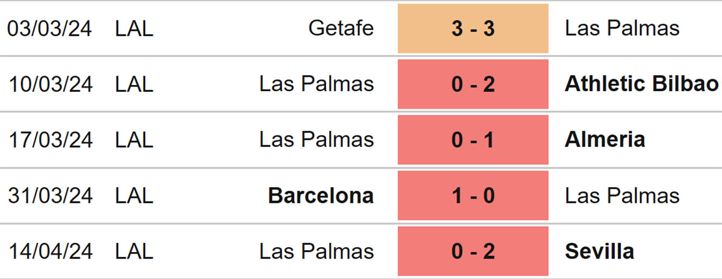Select the Almeria team name
The height and width of the screenshot is (279, 722).
[x=605, y=140]
